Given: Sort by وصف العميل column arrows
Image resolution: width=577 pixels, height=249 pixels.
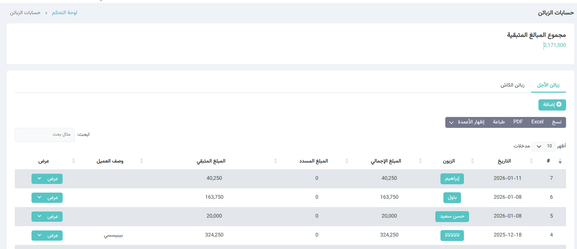Looking at the screenshot, I should tap(142, 161).
